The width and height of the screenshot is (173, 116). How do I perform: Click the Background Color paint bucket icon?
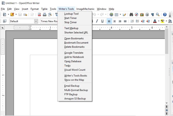pos(170,21)
